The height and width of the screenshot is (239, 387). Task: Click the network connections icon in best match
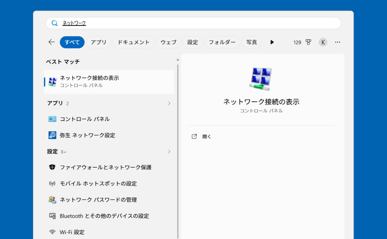pos(52,82)
